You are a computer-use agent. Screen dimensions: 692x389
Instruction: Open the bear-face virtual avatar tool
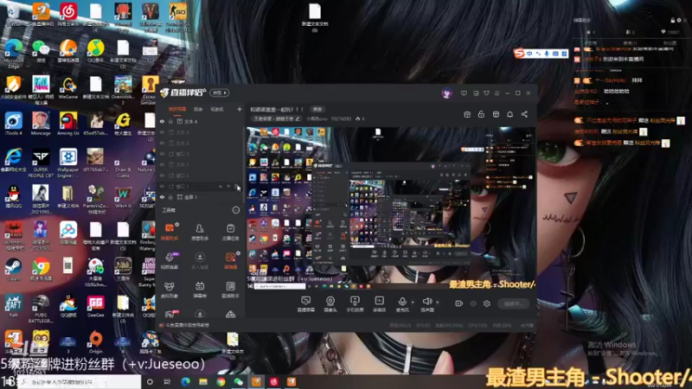point(170,290)
